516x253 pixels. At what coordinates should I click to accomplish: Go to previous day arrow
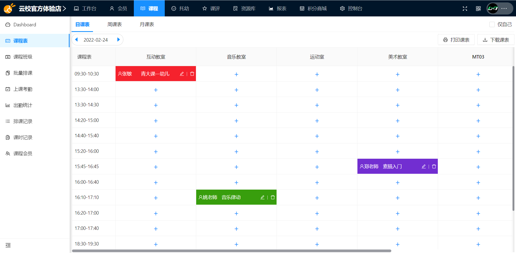76,39
